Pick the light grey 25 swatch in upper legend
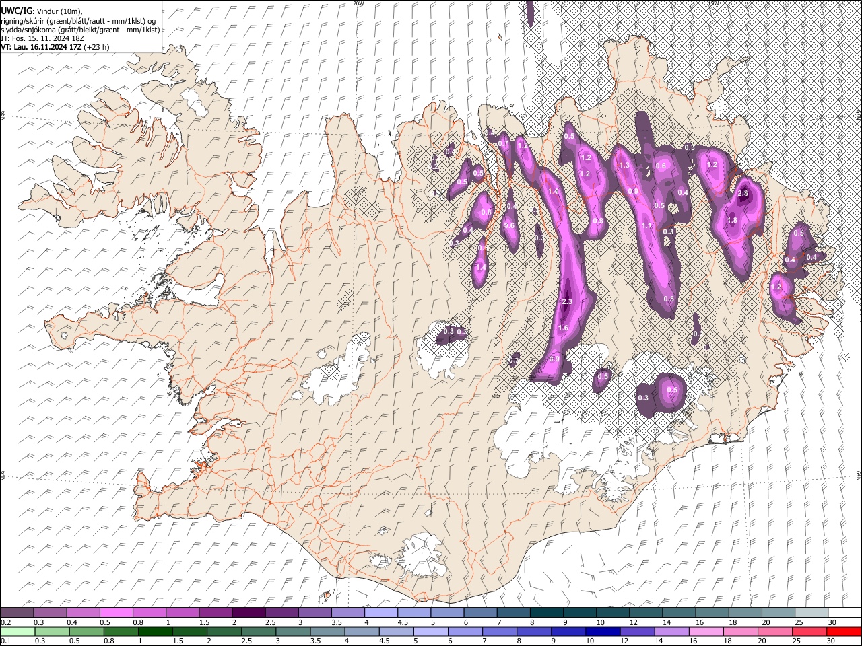This screenshot has width=862, height=646. tap(811, 612)
